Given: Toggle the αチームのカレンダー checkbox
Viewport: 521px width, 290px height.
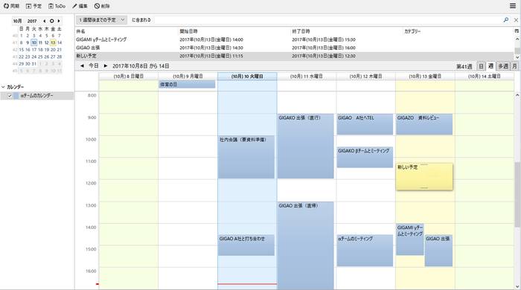Looking at the screenshot, I should pos(9,96).
